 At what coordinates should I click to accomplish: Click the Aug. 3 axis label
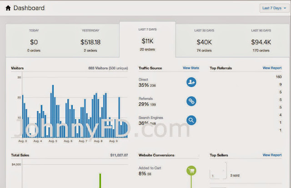(x=23, y=141)
